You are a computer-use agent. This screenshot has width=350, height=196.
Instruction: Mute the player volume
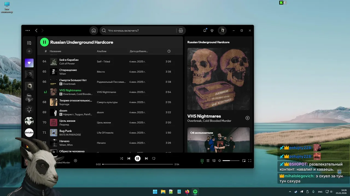pos(220,161)
